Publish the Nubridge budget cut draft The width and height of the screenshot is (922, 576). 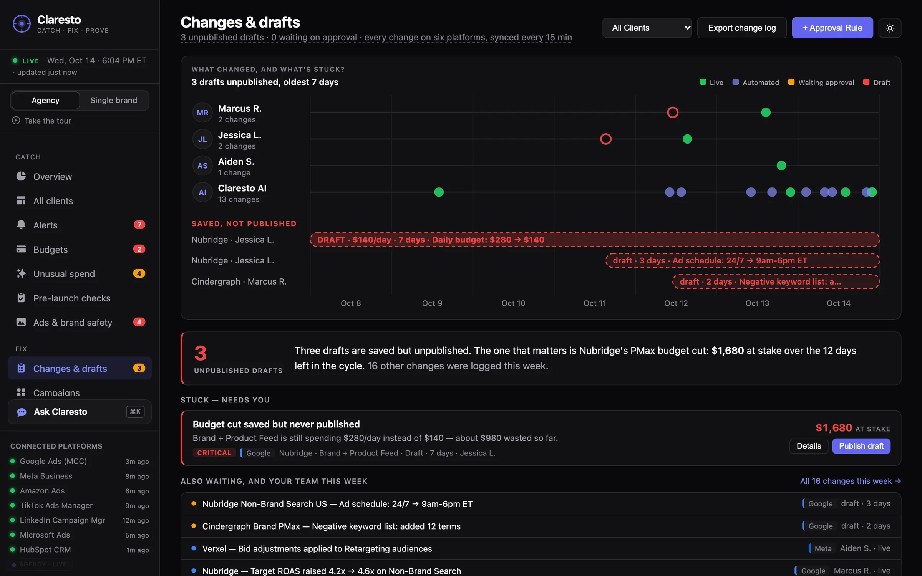tap(861, 446)
